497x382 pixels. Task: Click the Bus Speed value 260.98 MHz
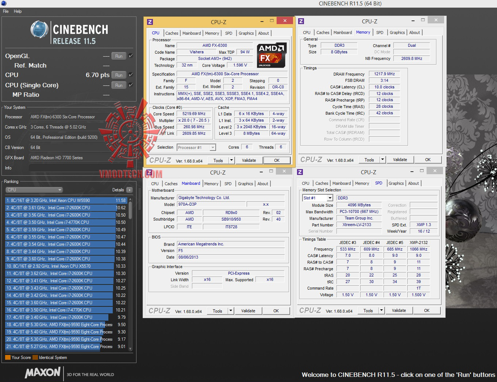coord(194,127)
